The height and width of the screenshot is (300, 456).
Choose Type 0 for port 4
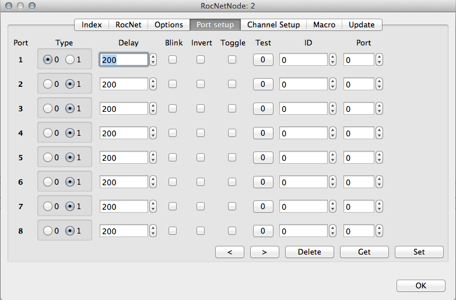point(48,133)
